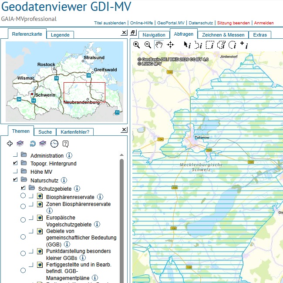
Task: Open info for Biosphärenreservate layer
Action: pyautogui.click(x=100, y=197)
